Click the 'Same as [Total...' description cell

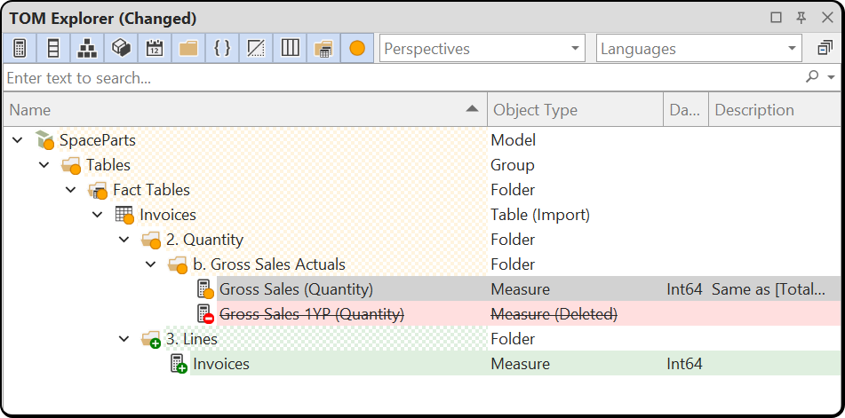pyautogui.click(x=769, y=289)
